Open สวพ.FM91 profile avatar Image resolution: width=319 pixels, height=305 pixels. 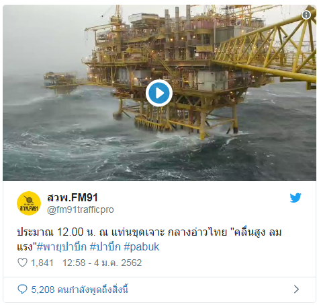point(29,203)
